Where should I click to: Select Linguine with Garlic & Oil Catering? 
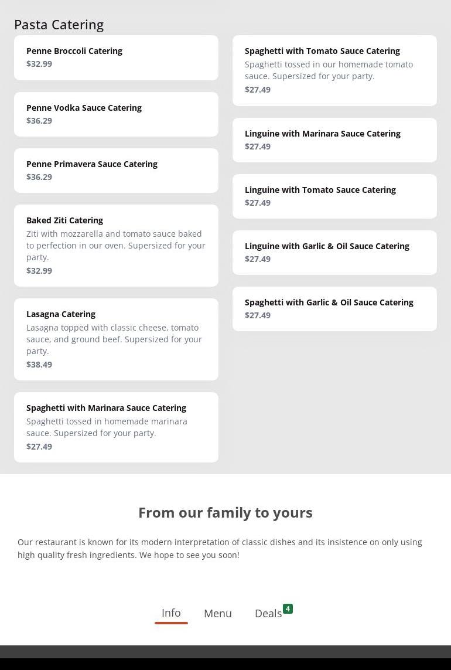334,253
